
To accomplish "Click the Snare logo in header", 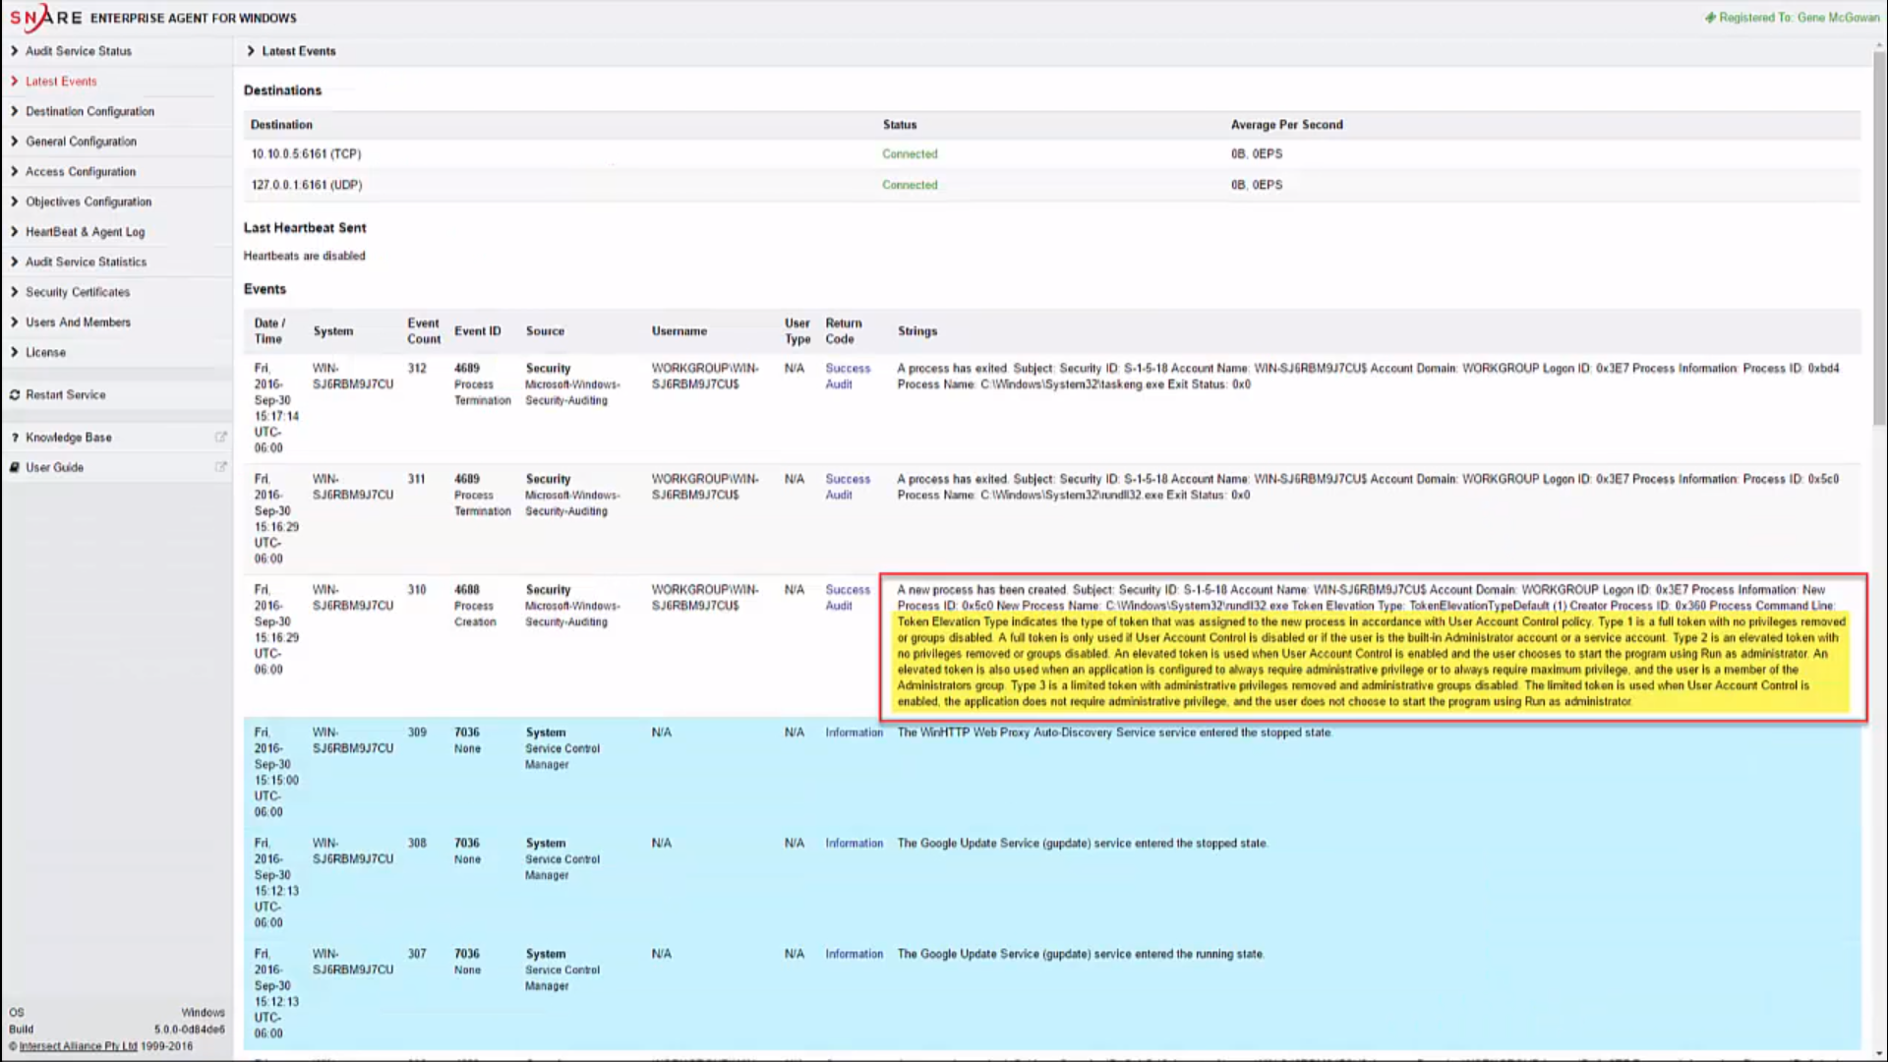I will (x=45, y=18).
